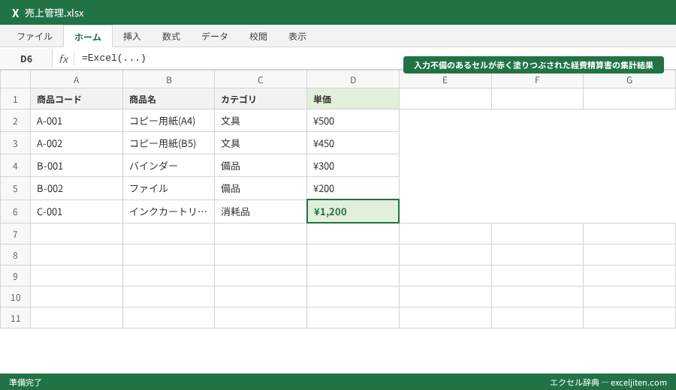Open the 数式 tab
Image resolution: width=676 pixels, height=390 pixels.
(x=171, y=37)
